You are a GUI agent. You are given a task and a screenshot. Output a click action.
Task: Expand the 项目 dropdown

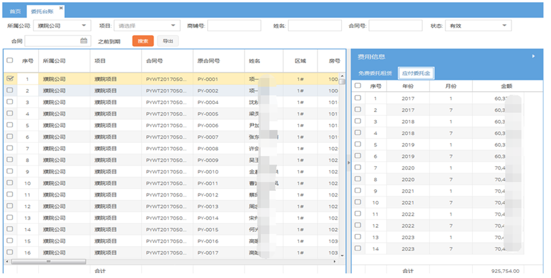point(147,26)
